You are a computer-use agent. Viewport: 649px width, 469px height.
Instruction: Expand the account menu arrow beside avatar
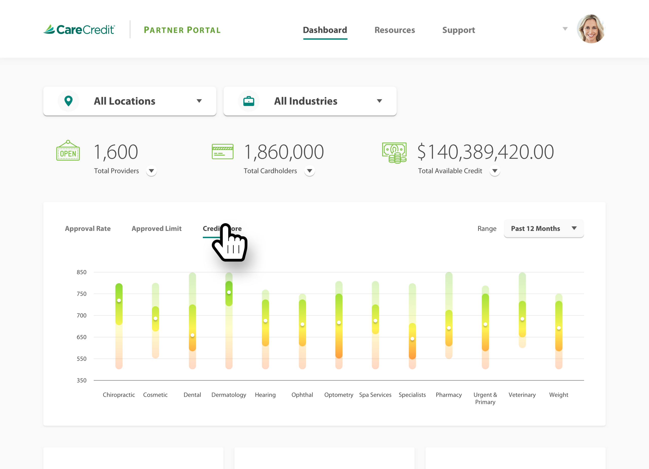pyautogui.click(x=565, y=29)
